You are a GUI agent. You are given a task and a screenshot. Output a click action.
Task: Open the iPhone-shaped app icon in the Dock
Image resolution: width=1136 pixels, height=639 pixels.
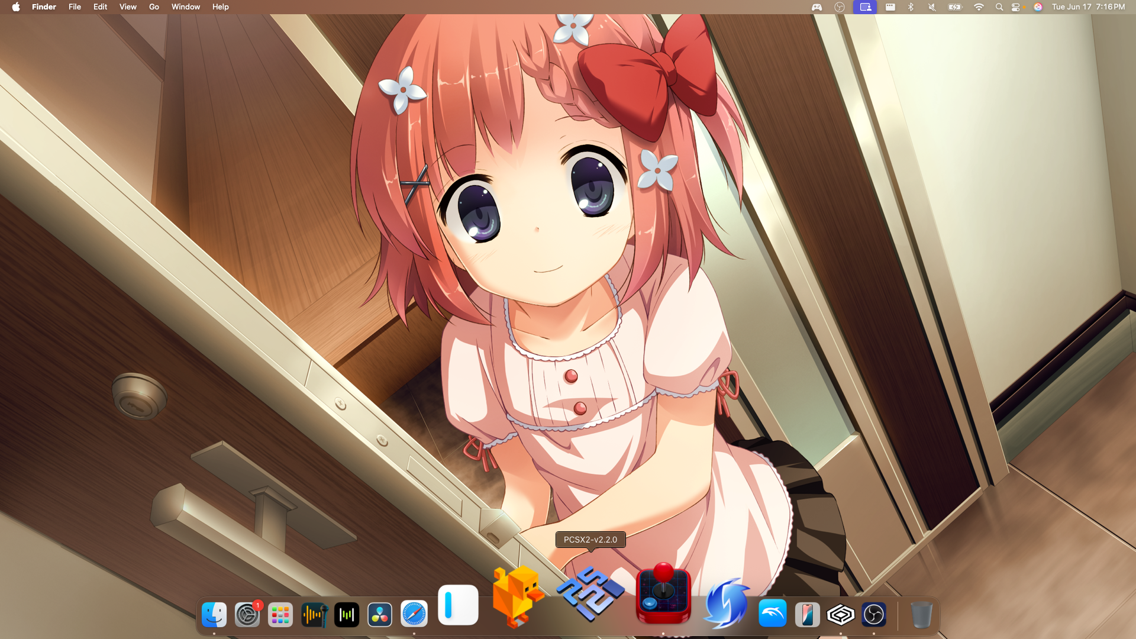coord(807,615)
